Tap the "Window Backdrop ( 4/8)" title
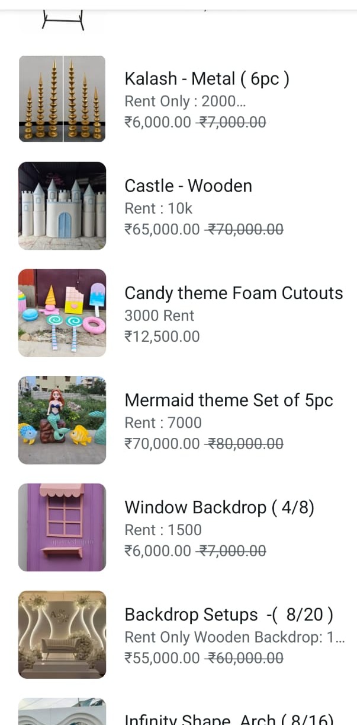Screen dimensions: 357x725 tap(219, 508)
